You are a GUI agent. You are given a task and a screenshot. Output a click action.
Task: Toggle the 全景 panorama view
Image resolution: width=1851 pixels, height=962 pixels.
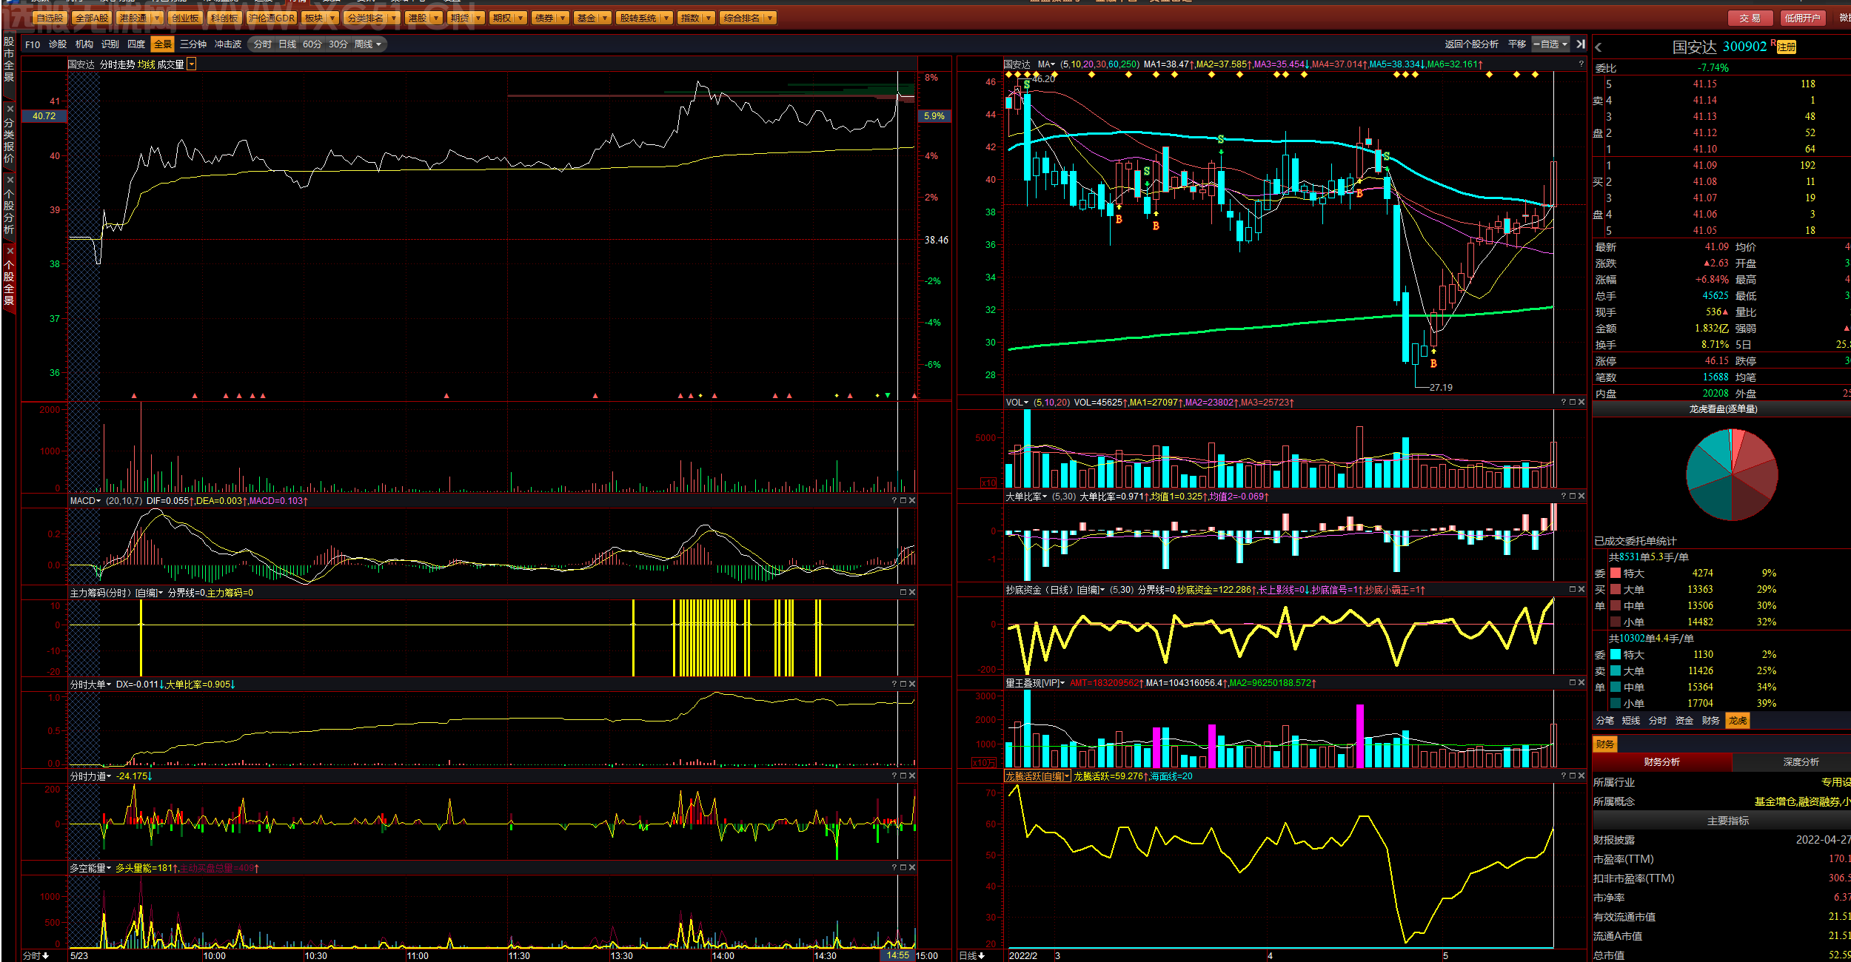(163, 44)
